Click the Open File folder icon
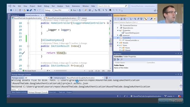The height and width of the screenshot is (107, 190). click(x=25, y=10)
